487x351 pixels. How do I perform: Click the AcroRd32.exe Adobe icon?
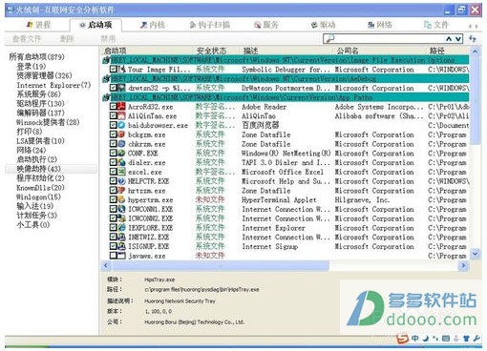tap(121, 106)
